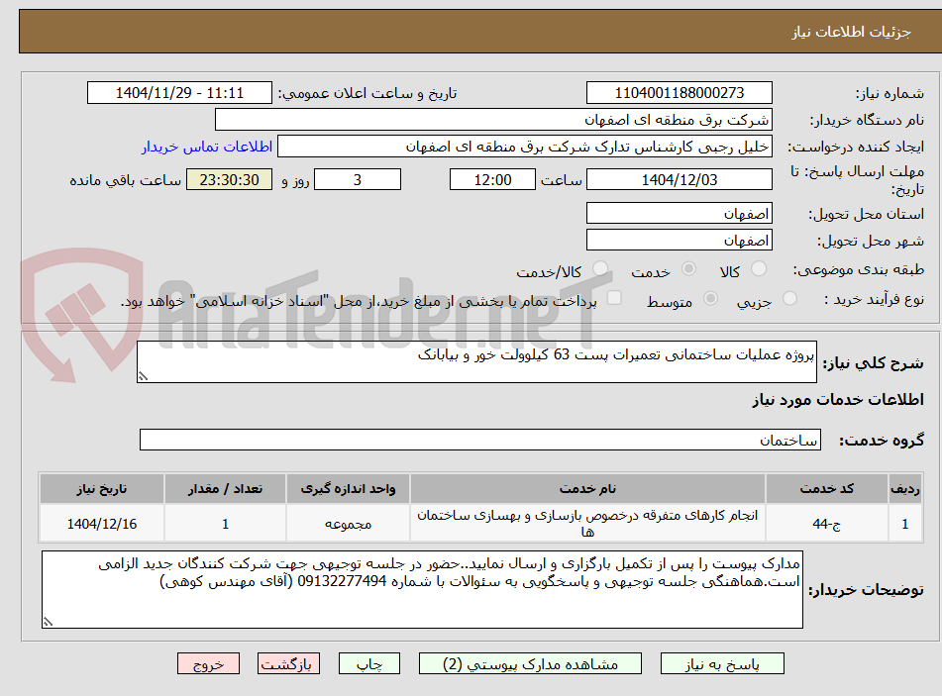Screen dimensions: 942x696
Task: Toggle the اسناد خزانه اسلامی payment checkbox
Action: [614, 298]
